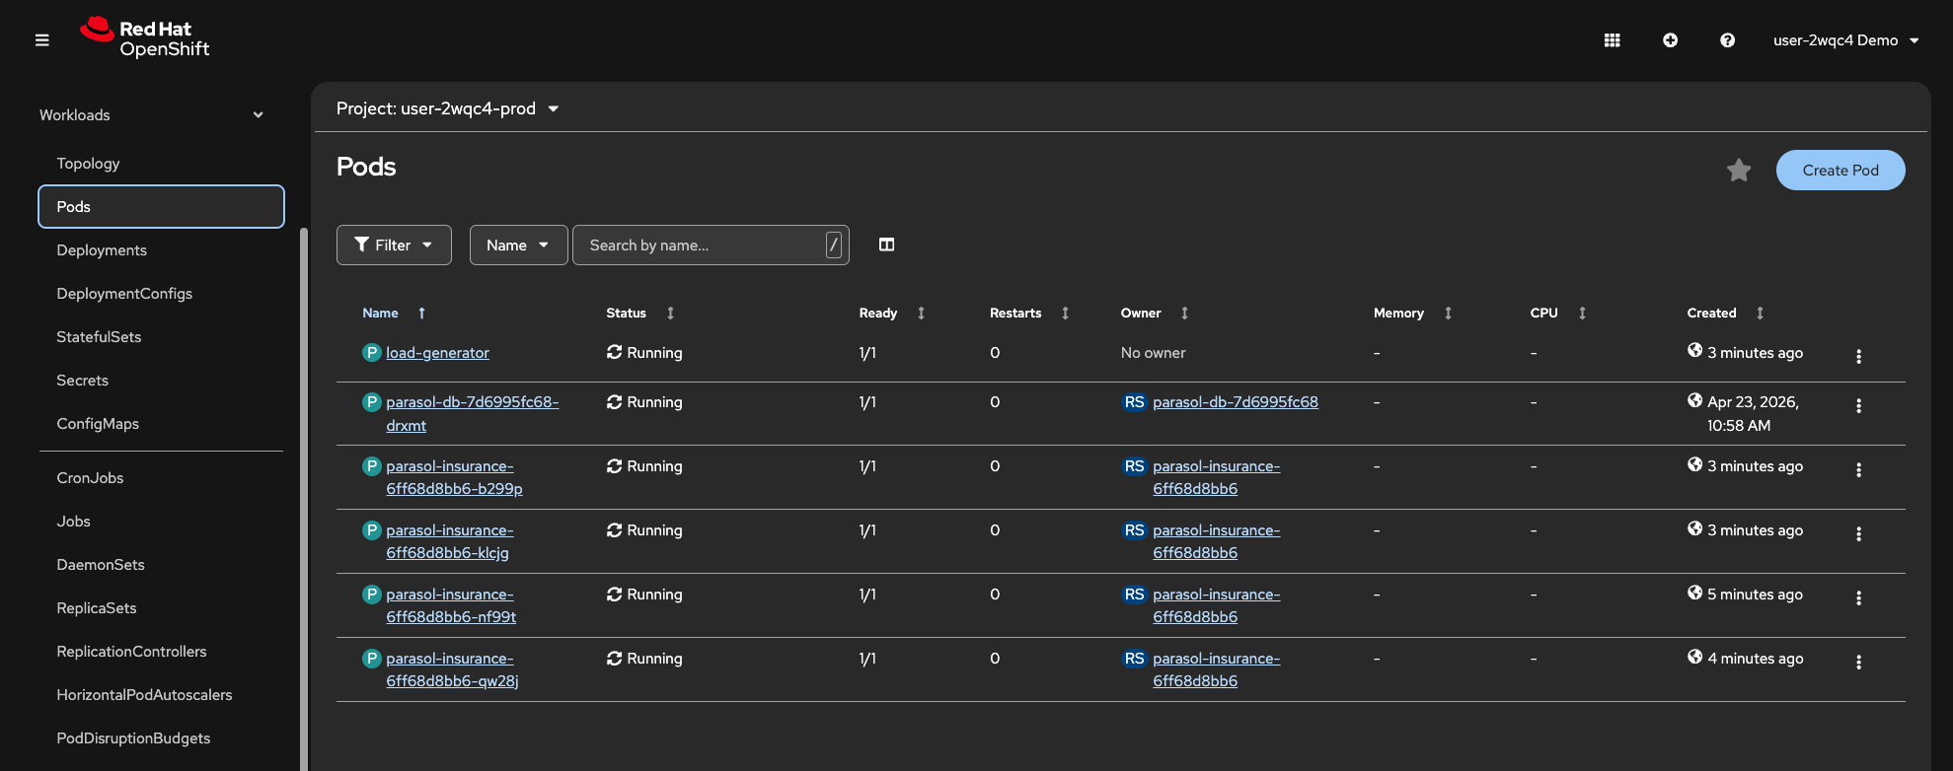
Task: Open the Filter dropdown
Action: point(394,245)
